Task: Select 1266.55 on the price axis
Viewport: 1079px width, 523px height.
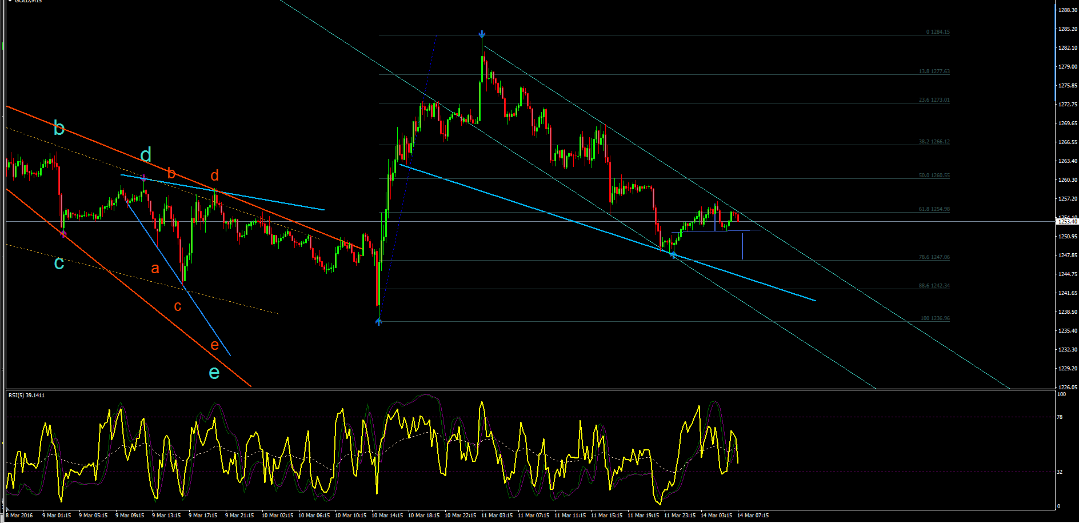Action: 1068,142
